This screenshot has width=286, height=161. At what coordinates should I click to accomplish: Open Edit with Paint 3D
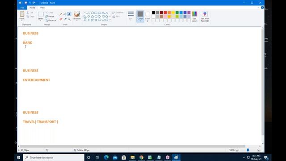205,17
